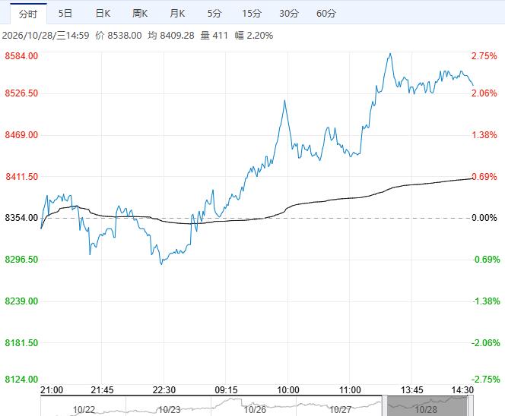Click the 8239.00 price axis label
Image resolution: width=505 pixels, height=416 pixels.
coord(21,301)
